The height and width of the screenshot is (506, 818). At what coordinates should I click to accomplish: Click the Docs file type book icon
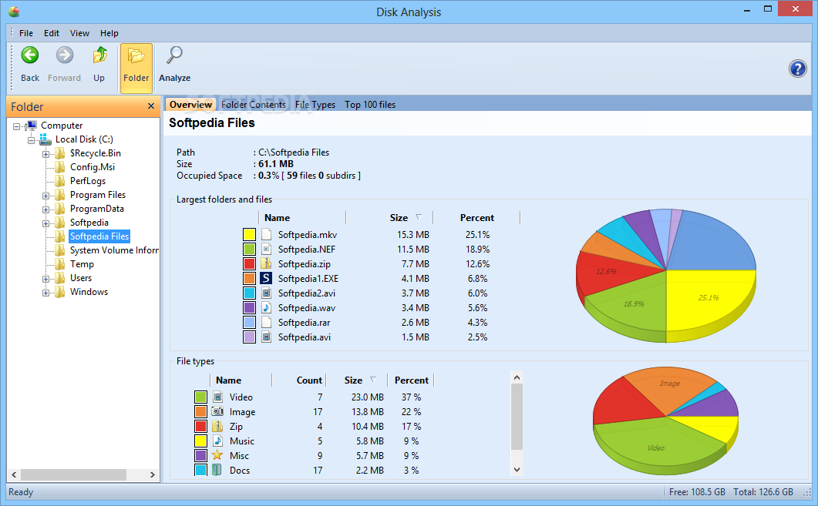[217, 470]
